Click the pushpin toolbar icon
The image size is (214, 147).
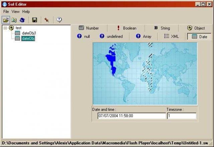pos(47,20)
